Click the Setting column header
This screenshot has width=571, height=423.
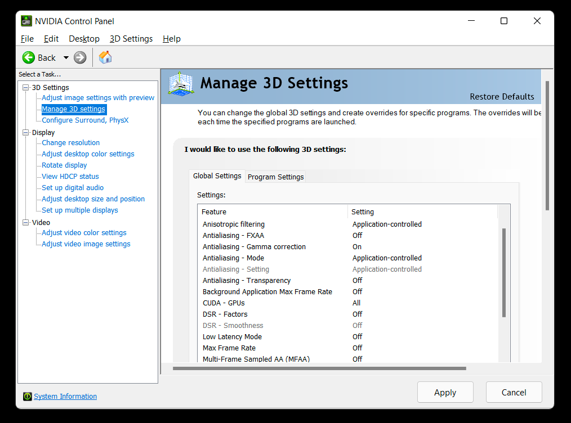pyautogui.click(x=422, y=211)
